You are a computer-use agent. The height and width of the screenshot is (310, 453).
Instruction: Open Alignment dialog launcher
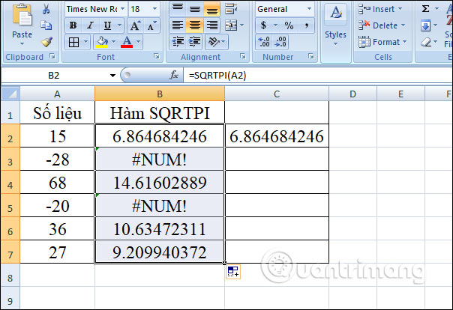[243, 56]
